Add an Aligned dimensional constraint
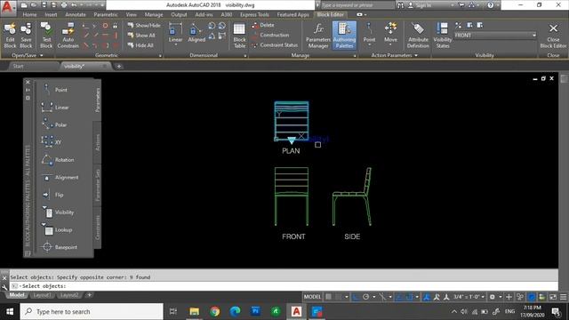 tap(196, 33)
